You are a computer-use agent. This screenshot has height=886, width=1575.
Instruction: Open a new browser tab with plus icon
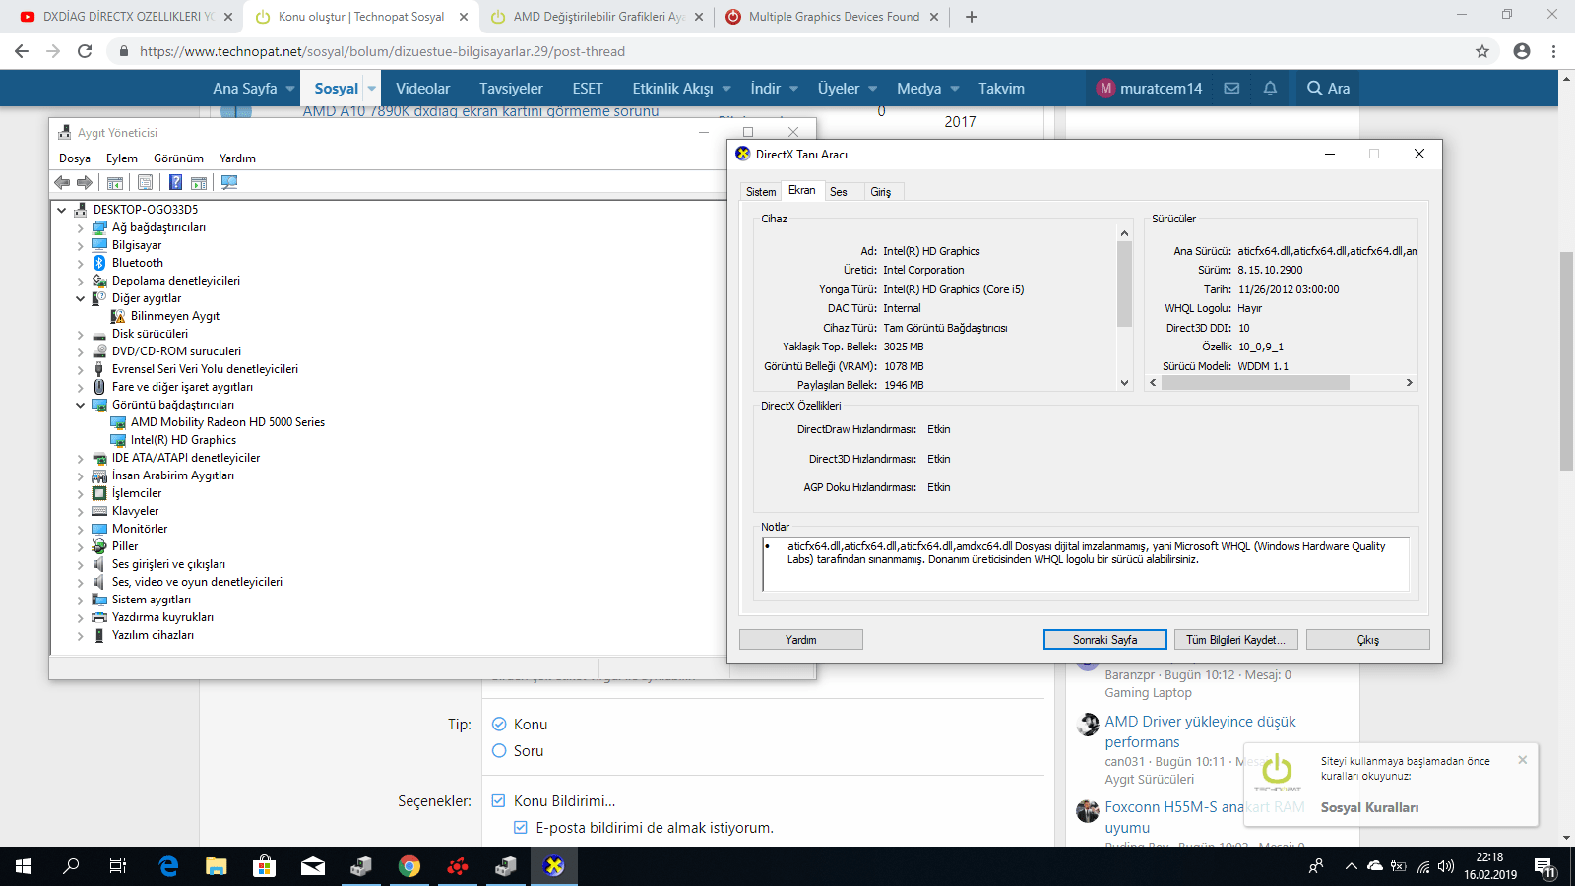[972, 17]
